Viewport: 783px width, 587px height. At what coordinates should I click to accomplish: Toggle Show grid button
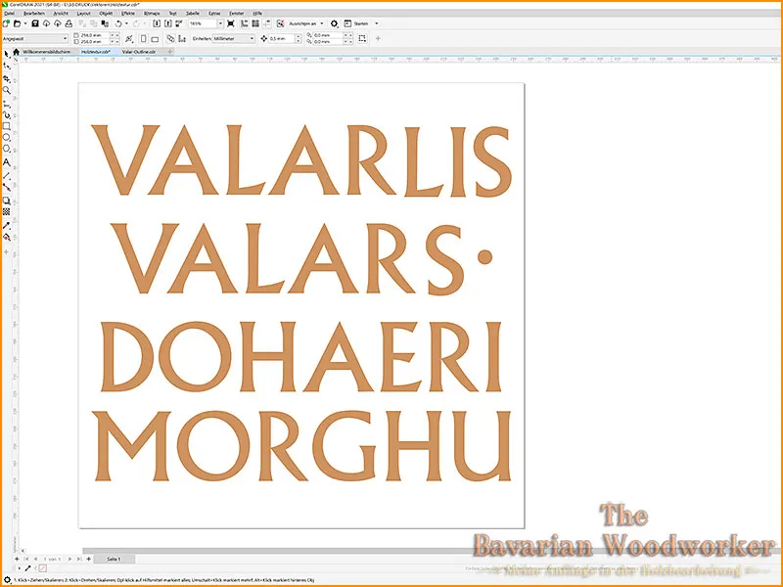[x=255, y=23]
